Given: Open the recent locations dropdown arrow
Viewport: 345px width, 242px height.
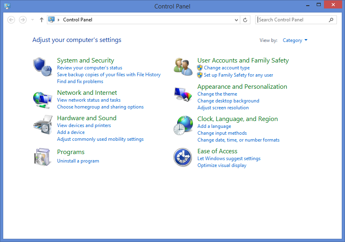Looking at the screenshot, I should [33, 20].
